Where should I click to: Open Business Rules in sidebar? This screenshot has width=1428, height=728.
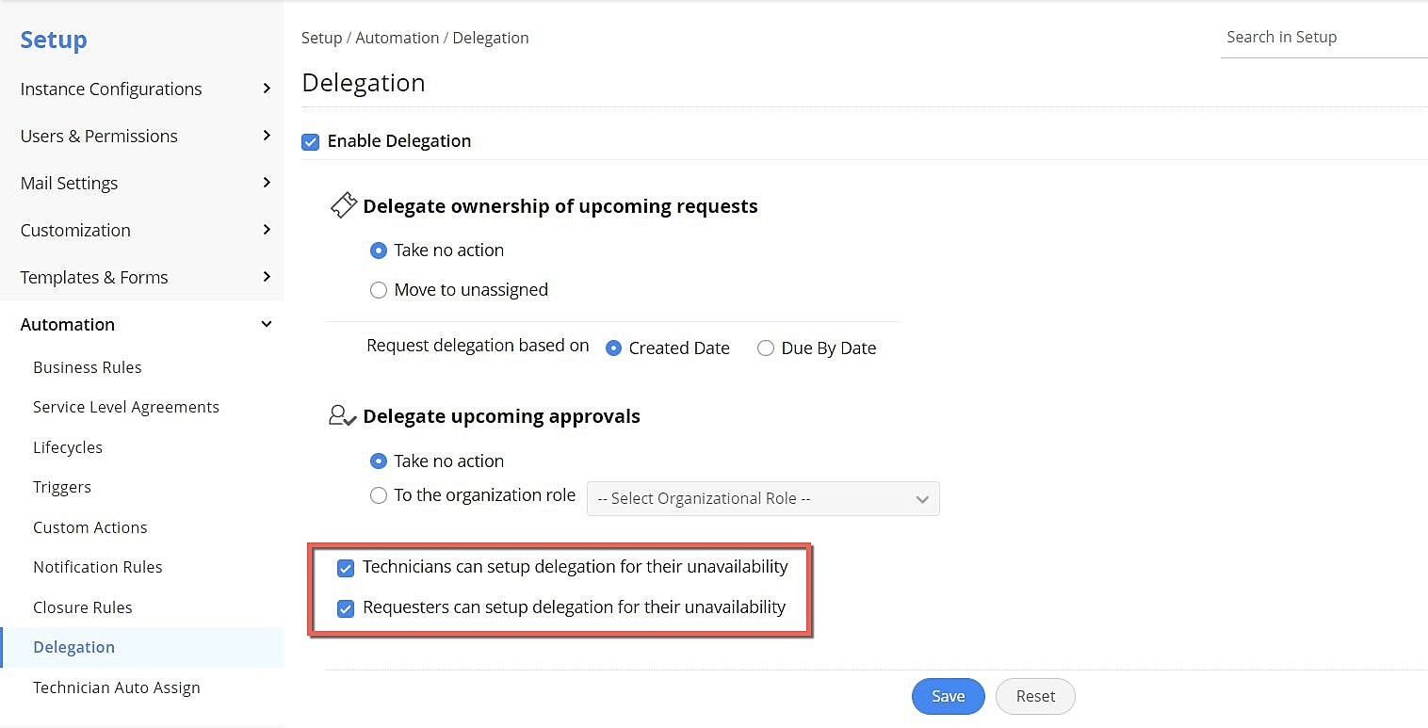tap(88, 367)
